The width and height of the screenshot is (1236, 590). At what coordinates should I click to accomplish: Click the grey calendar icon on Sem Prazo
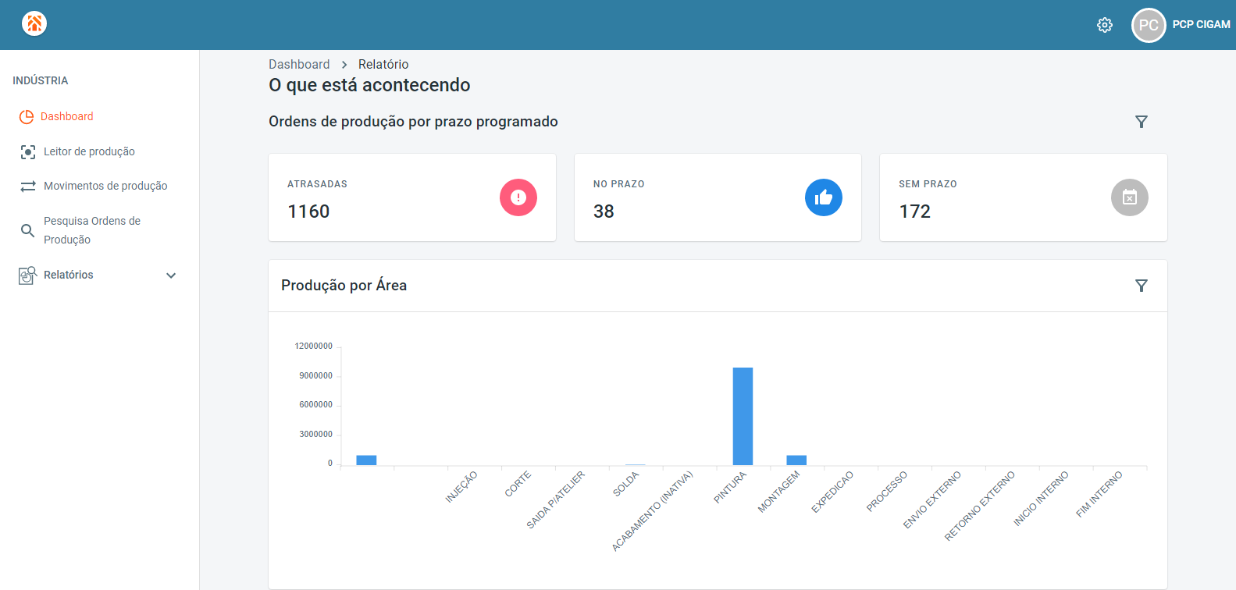click(1129, 197)
